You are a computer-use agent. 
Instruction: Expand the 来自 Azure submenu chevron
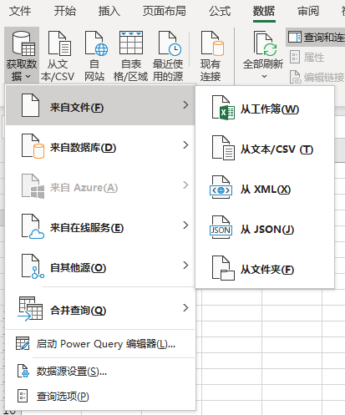[x=185, y=185]
